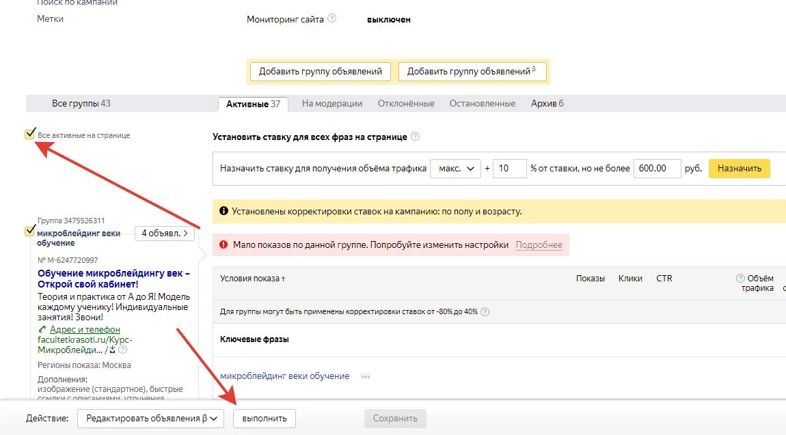Screen dimensions: 786x435
Task: Uncheck the group 3475526311 checkbox
Action: click(29, 231)
